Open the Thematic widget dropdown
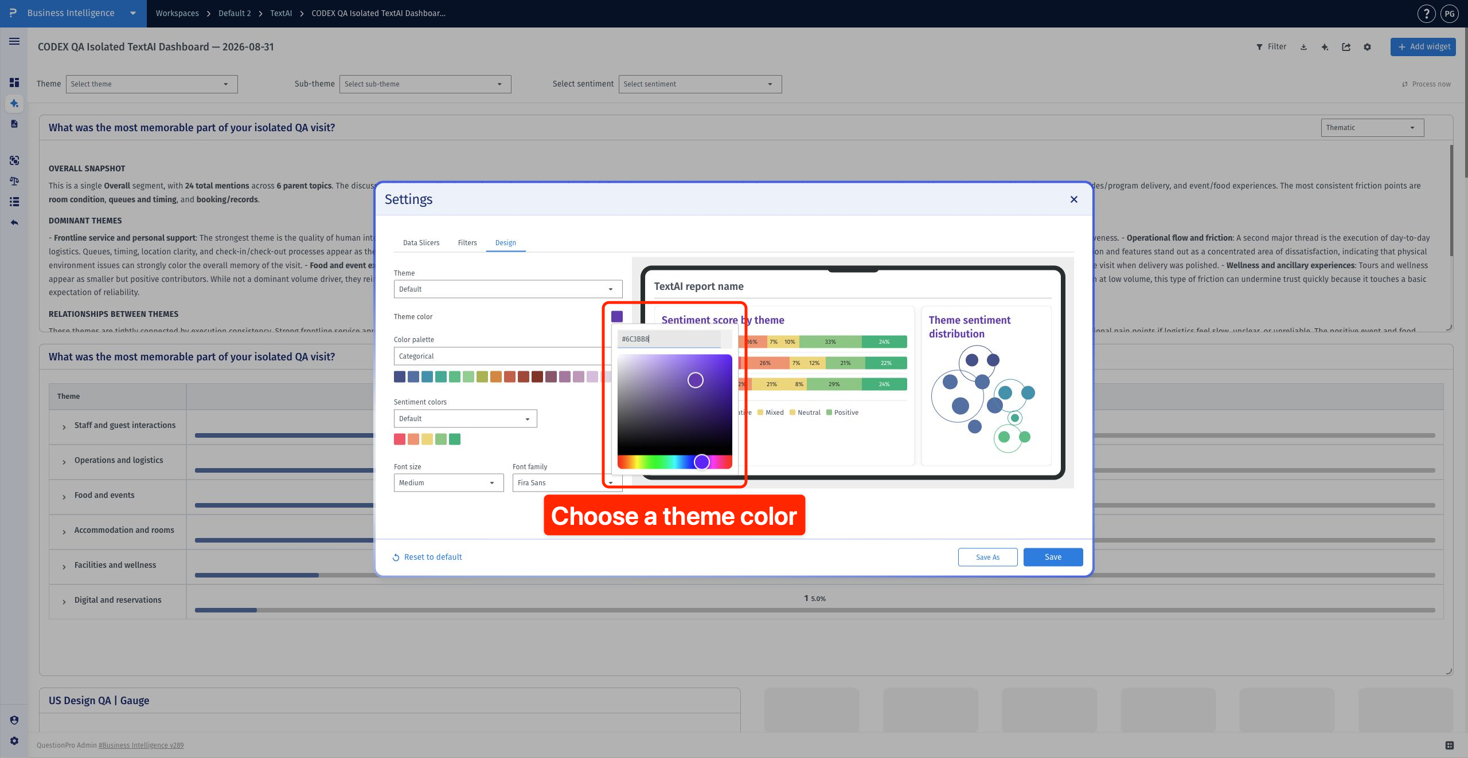 coord(1372,128)
